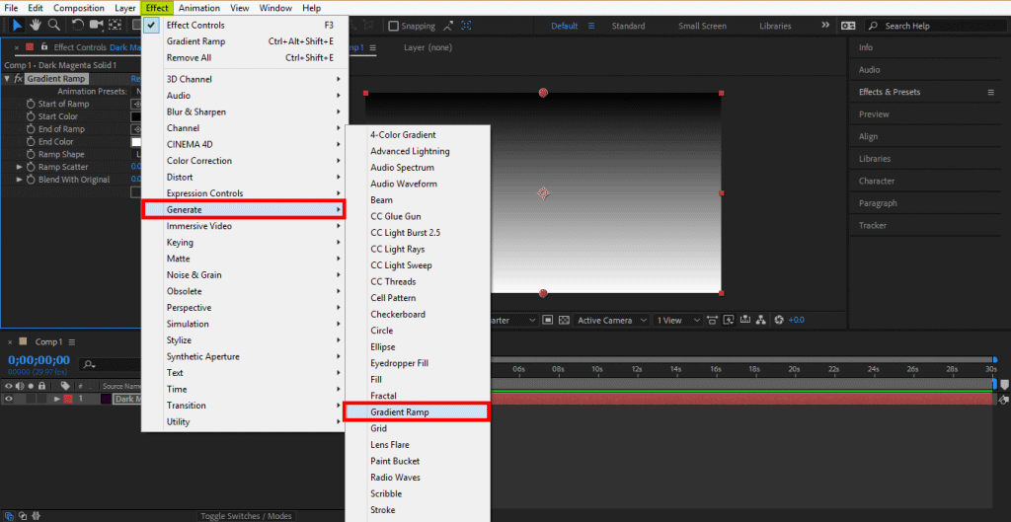The image size is (1011, 522).
Task: Open the Comp 1 timeline panel menu icon
Action: pyautogui.click(x=71, y=341)
